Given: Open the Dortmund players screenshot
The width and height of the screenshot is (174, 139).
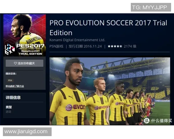Looking at the screenshot, I should click(x=110, y=91).
